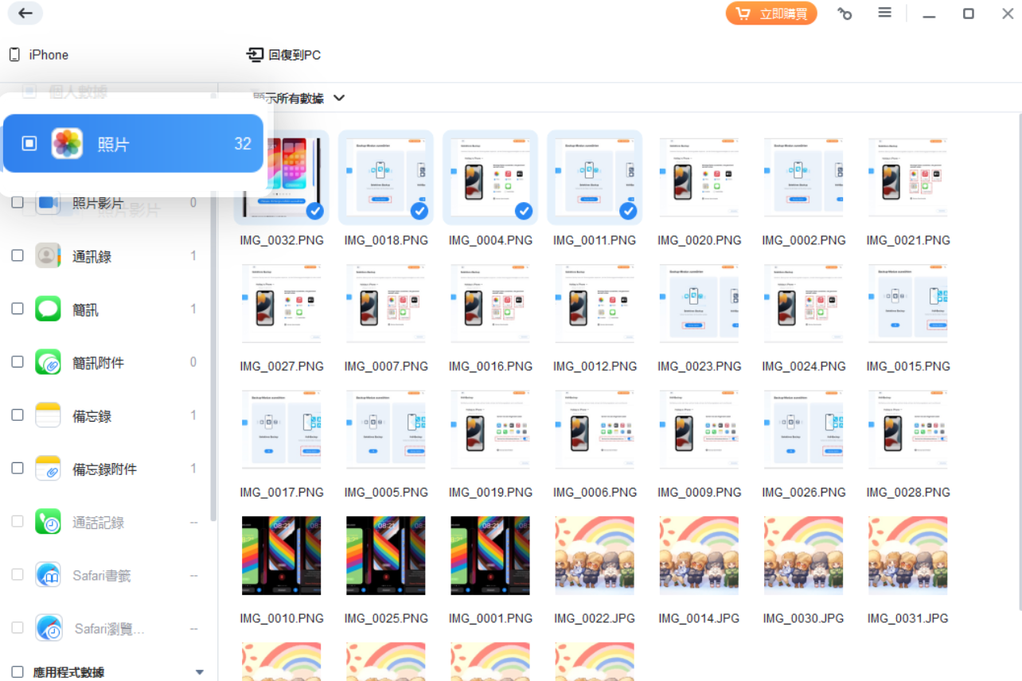Image resolution: width=1022 pixels, height=681 pixels.
Task: Click the 立即購買 button
Action: pyautogui.click(x=771, y=14)
